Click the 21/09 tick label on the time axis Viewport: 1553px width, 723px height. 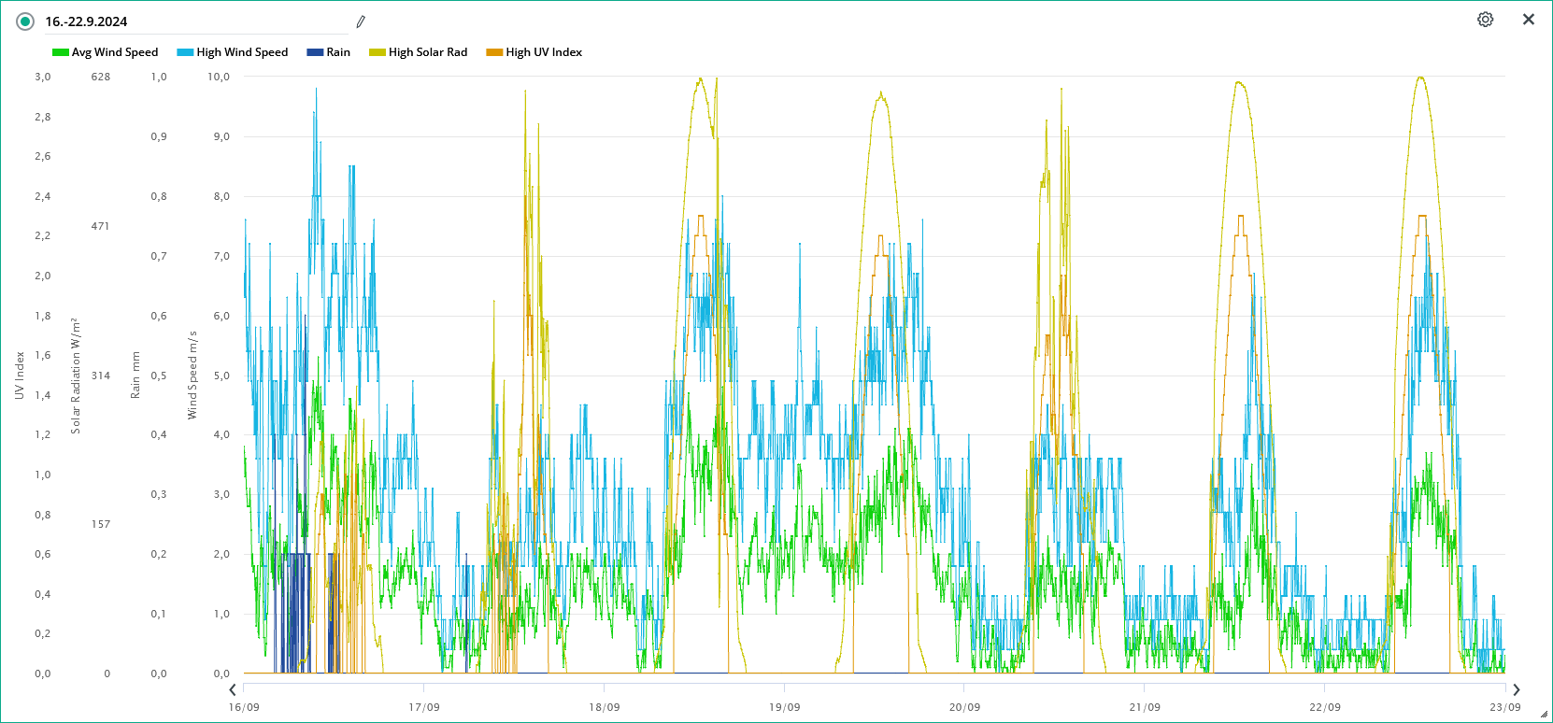click(1145, 707)
